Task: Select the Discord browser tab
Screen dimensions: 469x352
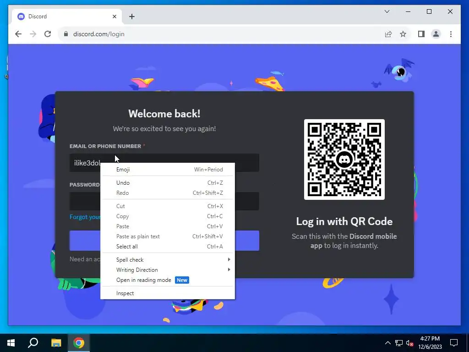Action: [67, 16]
